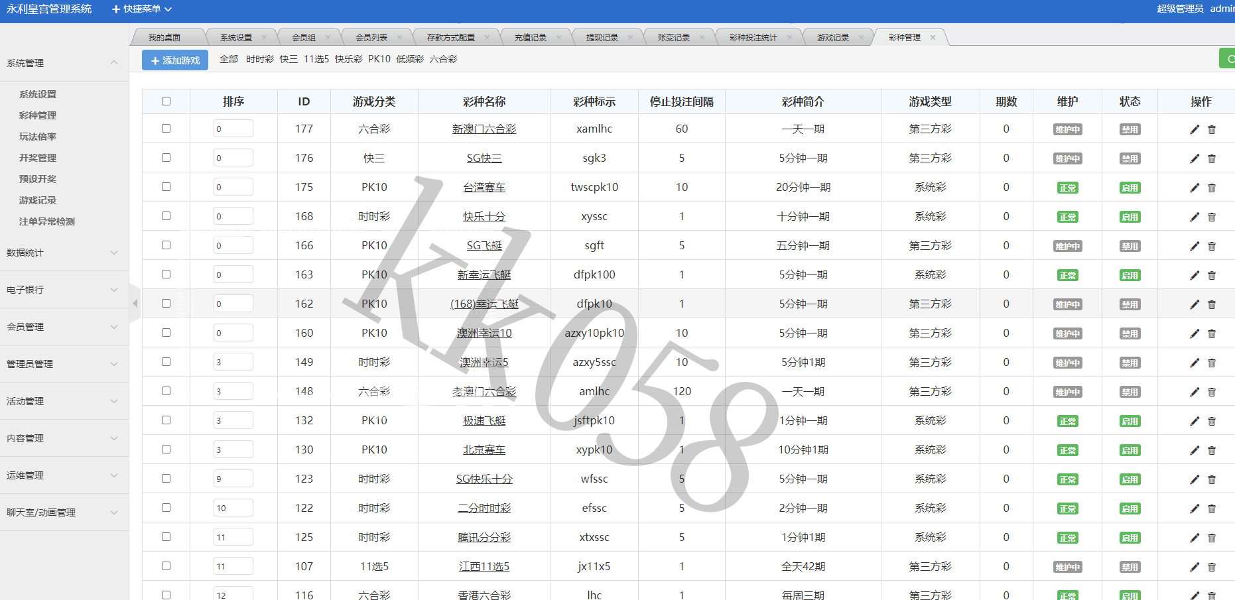Expand the 数据统计 sidebar section
This screenshot has height=600, width=1235.
[64, 253]
